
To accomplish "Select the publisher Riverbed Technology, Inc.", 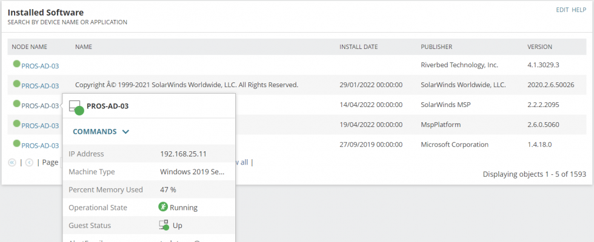I will [459, 65].
